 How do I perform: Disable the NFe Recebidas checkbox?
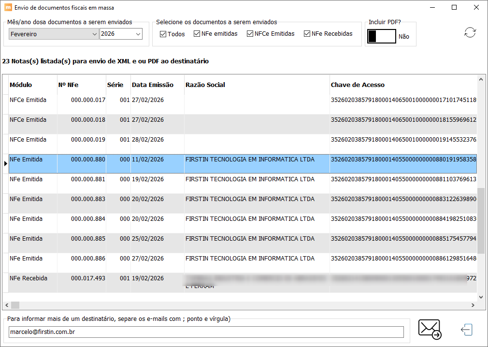click(307, 34)
